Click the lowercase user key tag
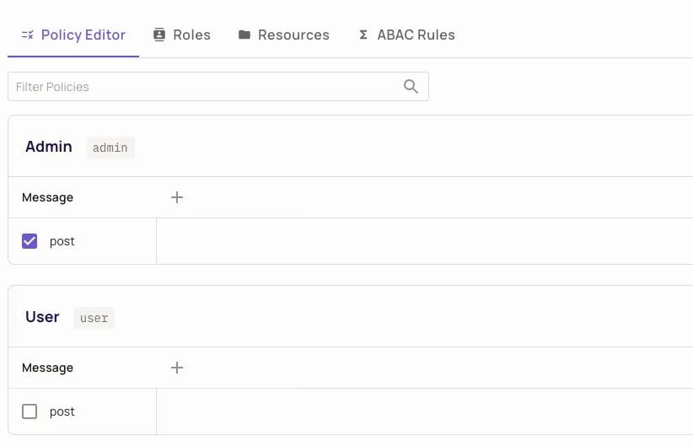The width and height of the screenshot is (693, 446). point(94,319)
